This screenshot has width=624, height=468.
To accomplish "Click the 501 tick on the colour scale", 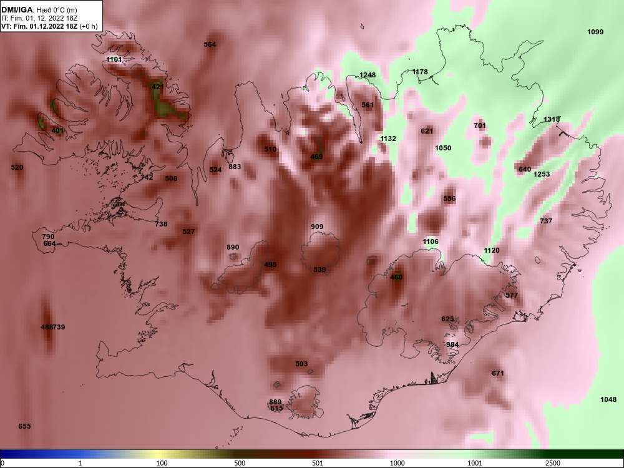I will click(318, 463).
